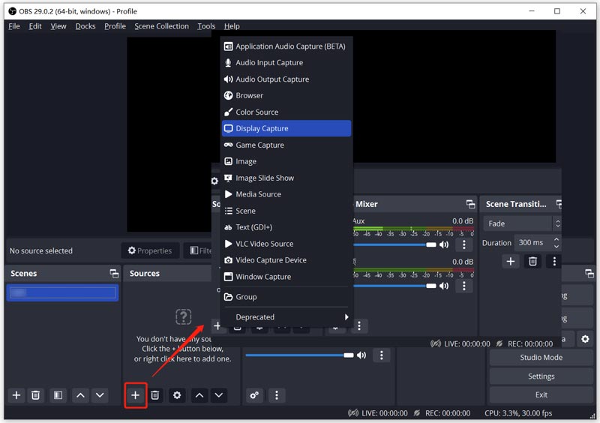
Task: Open gear icon left of Studio Mode
Action: click(x=585, y=339)
